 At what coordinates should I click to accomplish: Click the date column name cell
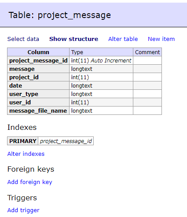(x=38, y=85)
